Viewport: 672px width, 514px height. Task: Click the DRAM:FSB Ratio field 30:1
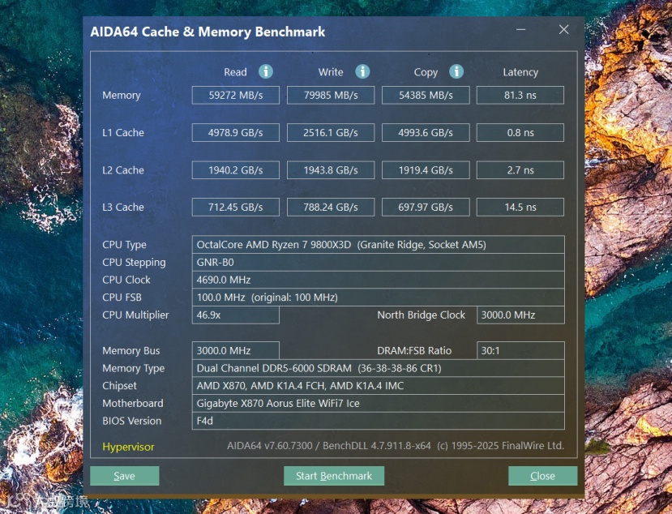[520, 350]
